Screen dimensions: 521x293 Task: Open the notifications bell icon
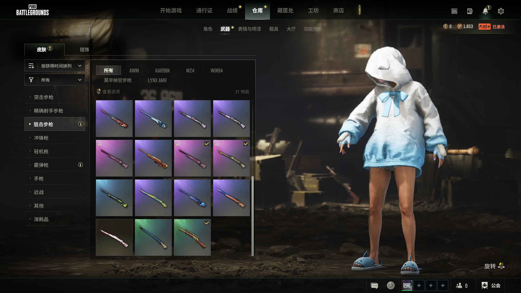point(485,11)
